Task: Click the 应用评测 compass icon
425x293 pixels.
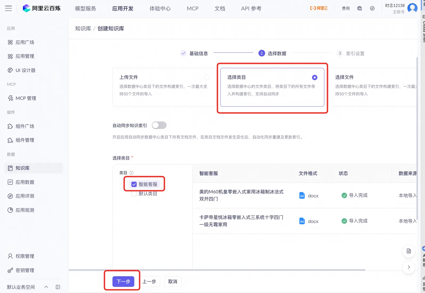Action: tap(10, 196)
